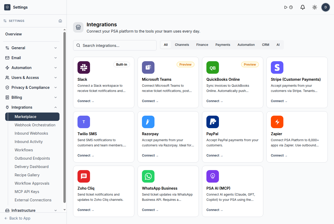
Task: Click the PayPal logo icon
Action: click(213, 122)
